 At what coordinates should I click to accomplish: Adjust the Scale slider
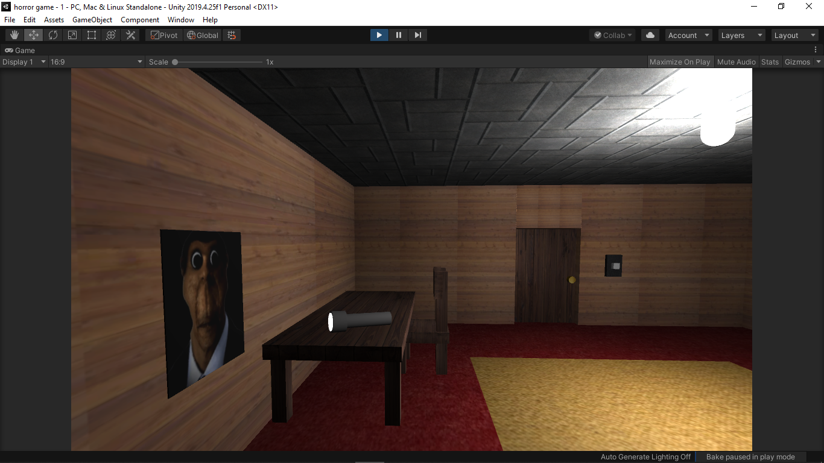[x=218, y=61]
